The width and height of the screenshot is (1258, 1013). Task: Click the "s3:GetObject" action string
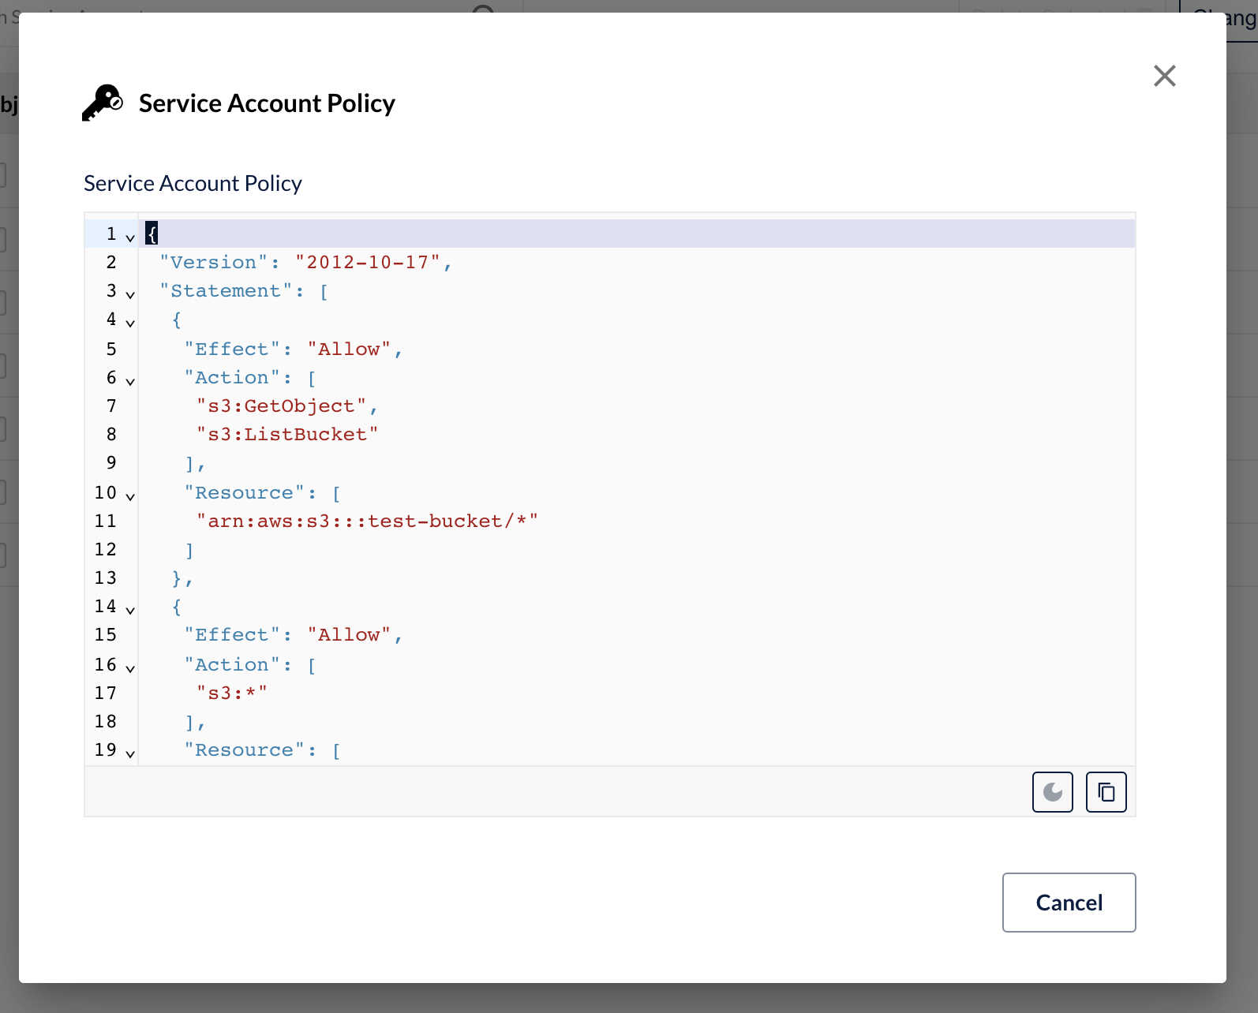282,406
